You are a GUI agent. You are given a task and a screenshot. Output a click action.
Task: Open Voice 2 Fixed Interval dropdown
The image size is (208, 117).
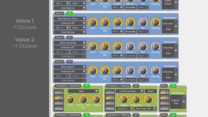click(x=70, y=32)
